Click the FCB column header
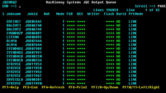This screenshot has width=166, height=93. (x=70, y=14)
